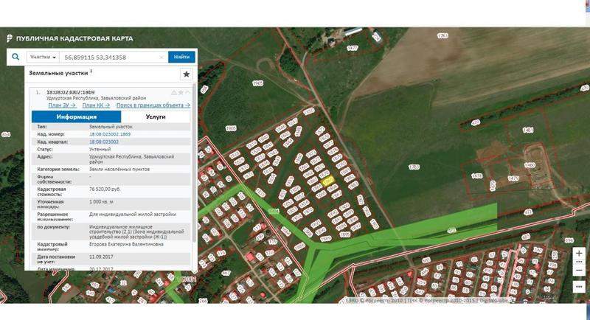
Task: Clear the search field with the X
Action: click(x=162, y=58)
